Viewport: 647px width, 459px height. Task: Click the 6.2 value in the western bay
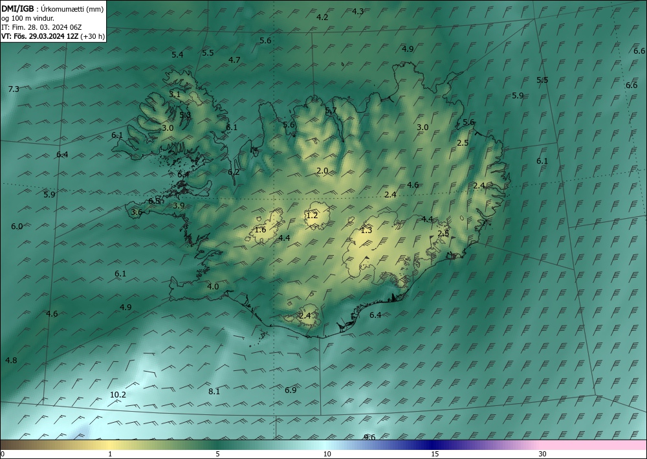[x=234, y=172]
